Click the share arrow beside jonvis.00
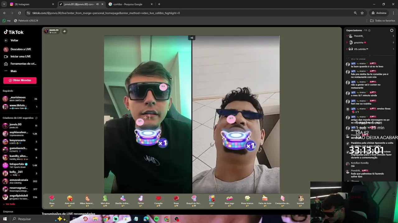 click(x=64, y=31)
